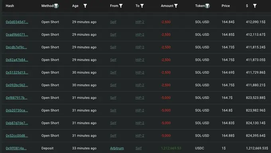Open transaction hash 0xad9b6071

17,35
